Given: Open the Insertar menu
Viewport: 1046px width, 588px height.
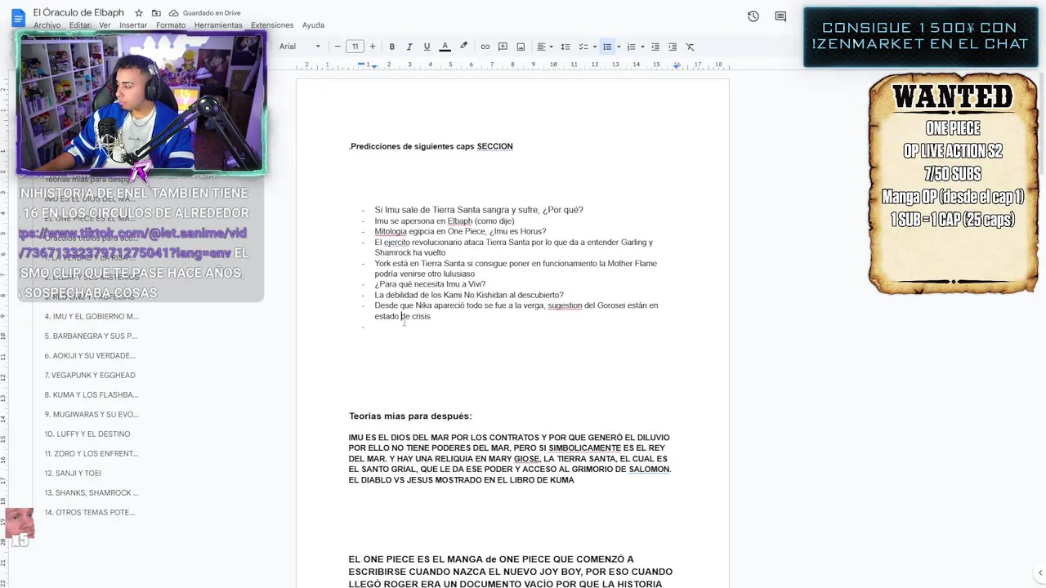Looking at the screenshot, I should pos(133,25).
